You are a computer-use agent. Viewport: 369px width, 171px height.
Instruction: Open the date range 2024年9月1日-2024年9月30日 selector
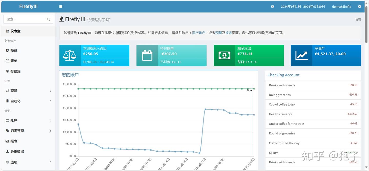tap(303, 6)
